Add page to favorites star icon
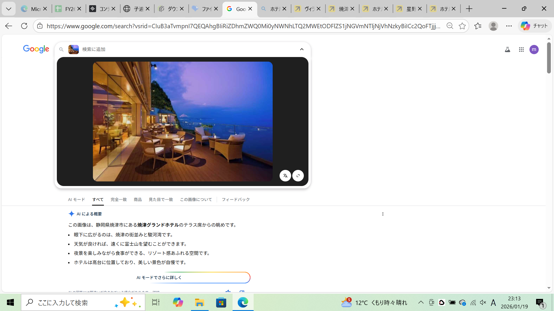Screen dimensions: 554x311 coord(462,26)
